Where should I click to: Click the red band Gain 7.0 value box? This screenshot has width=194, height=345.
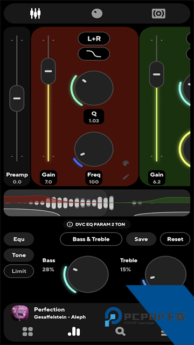pos(48,178)
